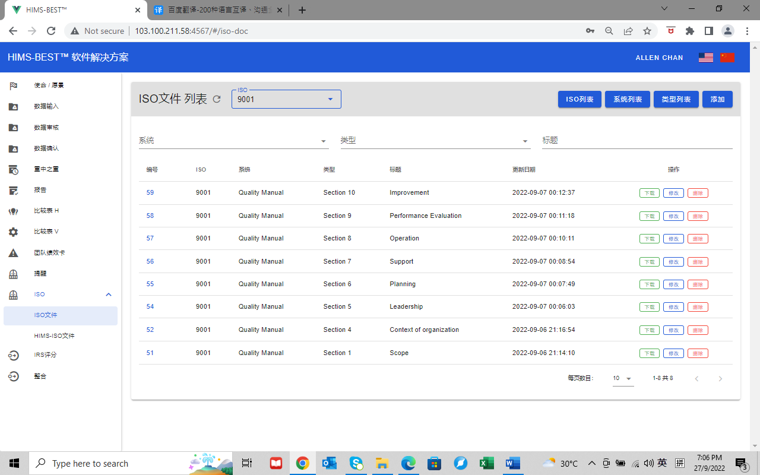This screenshot has width=760, height=475.
Task: Open 数据输入 in the sidebar menu
Action: (46, 106)
